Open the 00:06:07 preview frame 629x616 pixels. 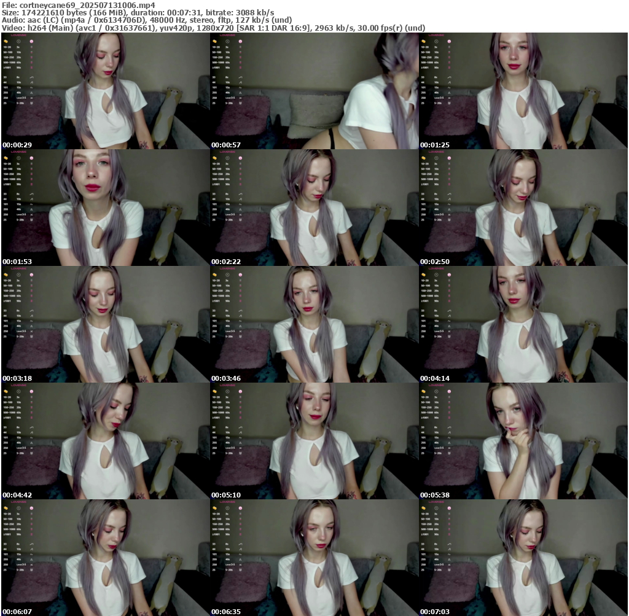[x=105, y=558]
